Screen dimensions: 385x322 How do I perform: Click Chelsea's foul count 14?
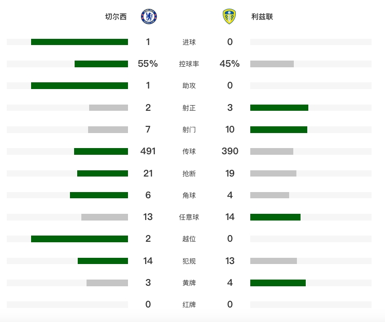coord(148,260)
